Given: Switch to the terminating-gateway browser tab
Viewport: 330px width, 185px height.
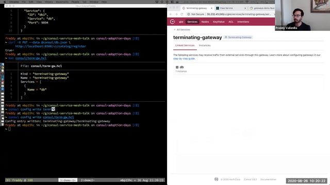Looking at the screenshot, I should coord(196,8).
